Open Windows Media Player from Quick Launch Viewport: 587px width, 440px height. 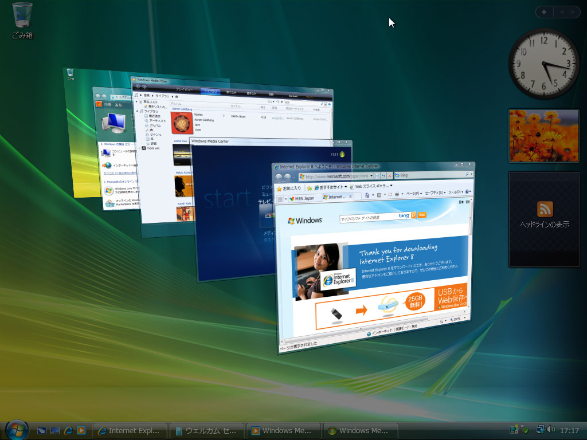click(x=82, y=431)
